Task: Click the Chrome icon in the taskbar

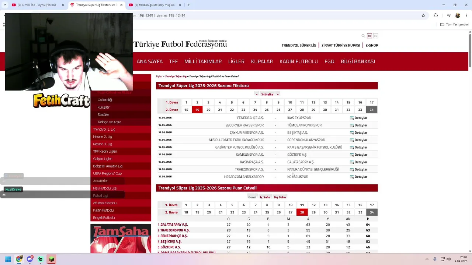Action: 19,259
